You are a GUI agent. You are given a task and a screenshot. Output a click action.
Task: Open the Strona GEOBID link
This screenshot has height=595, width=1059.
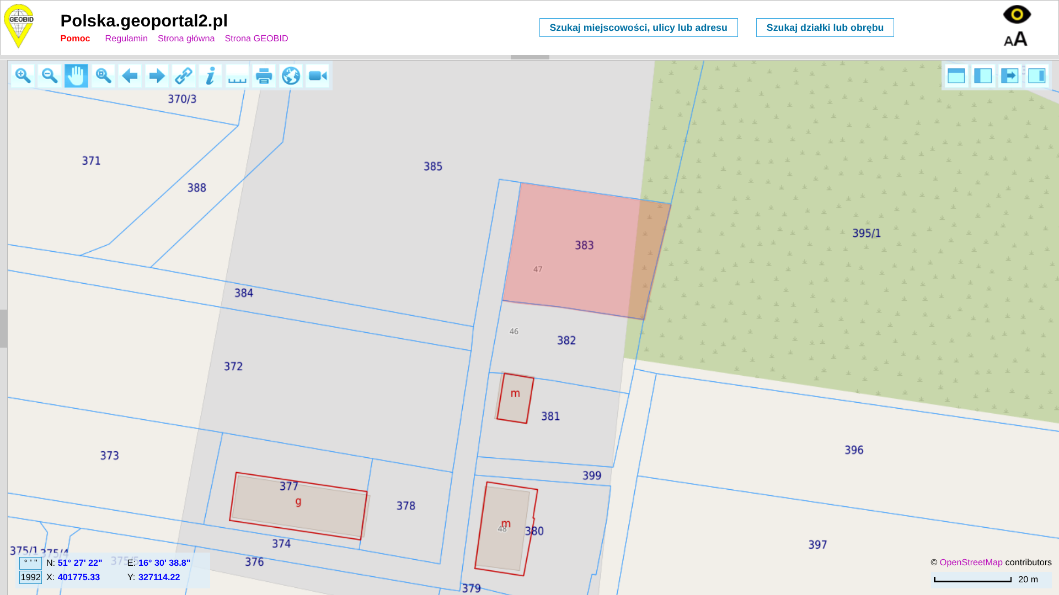256,39
